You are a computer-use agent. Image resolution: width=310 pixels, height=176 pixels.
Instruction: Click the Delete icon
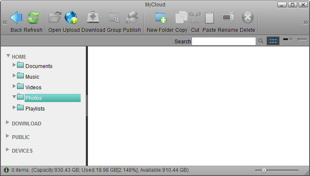pyautogui.click(x=248, y=18)
